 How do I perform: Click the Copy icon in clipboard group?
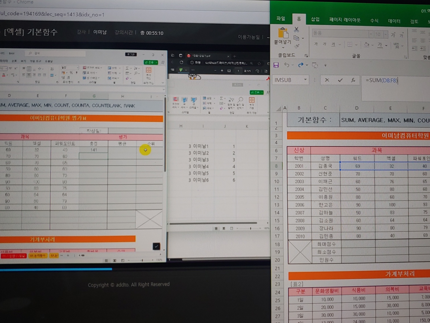296,38
